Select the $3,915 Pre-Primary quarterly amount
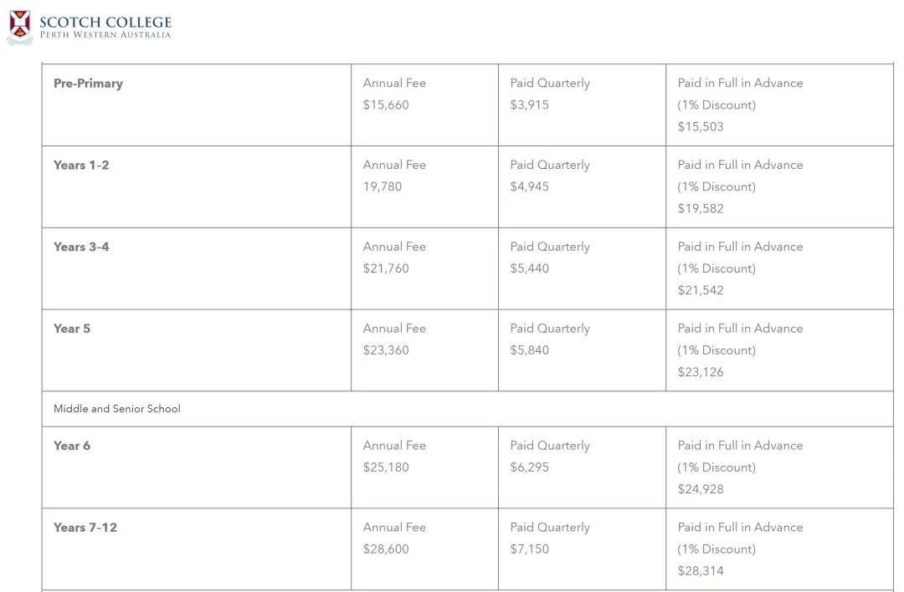The height and width of the screenshot is (592, 904). [529, 105]
